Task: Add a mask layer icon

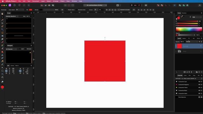Action: [x=185, y=72]
